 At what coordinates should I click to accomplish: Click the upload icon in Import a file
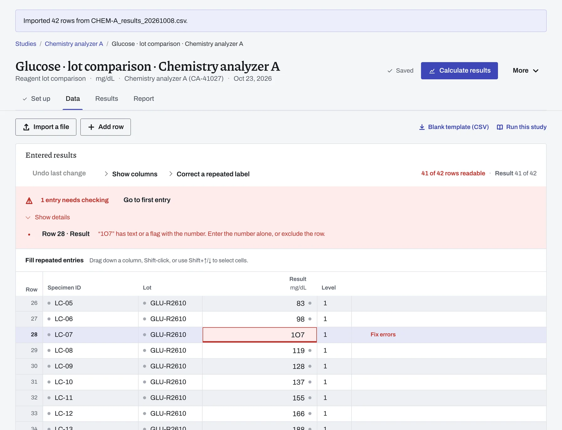[x=26, y=127]
